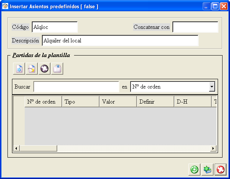Sort by 'Nº de orden' column header
This screenshot has width=230, height=179.
(43, 102)
